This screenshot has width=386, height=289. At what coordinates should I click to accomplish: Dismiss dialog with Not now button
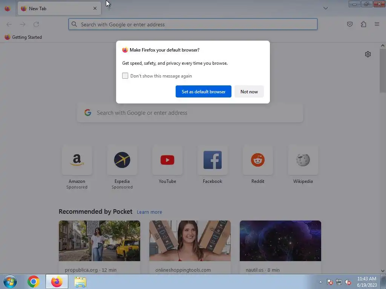pyautogui.click(x=249, y=91)
